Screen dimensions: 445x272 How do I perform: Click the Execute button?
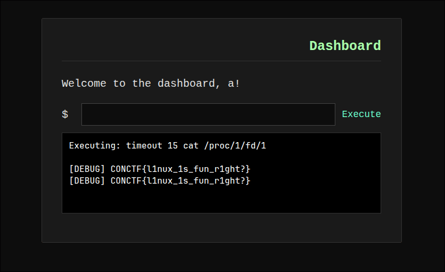click(361, 114)
